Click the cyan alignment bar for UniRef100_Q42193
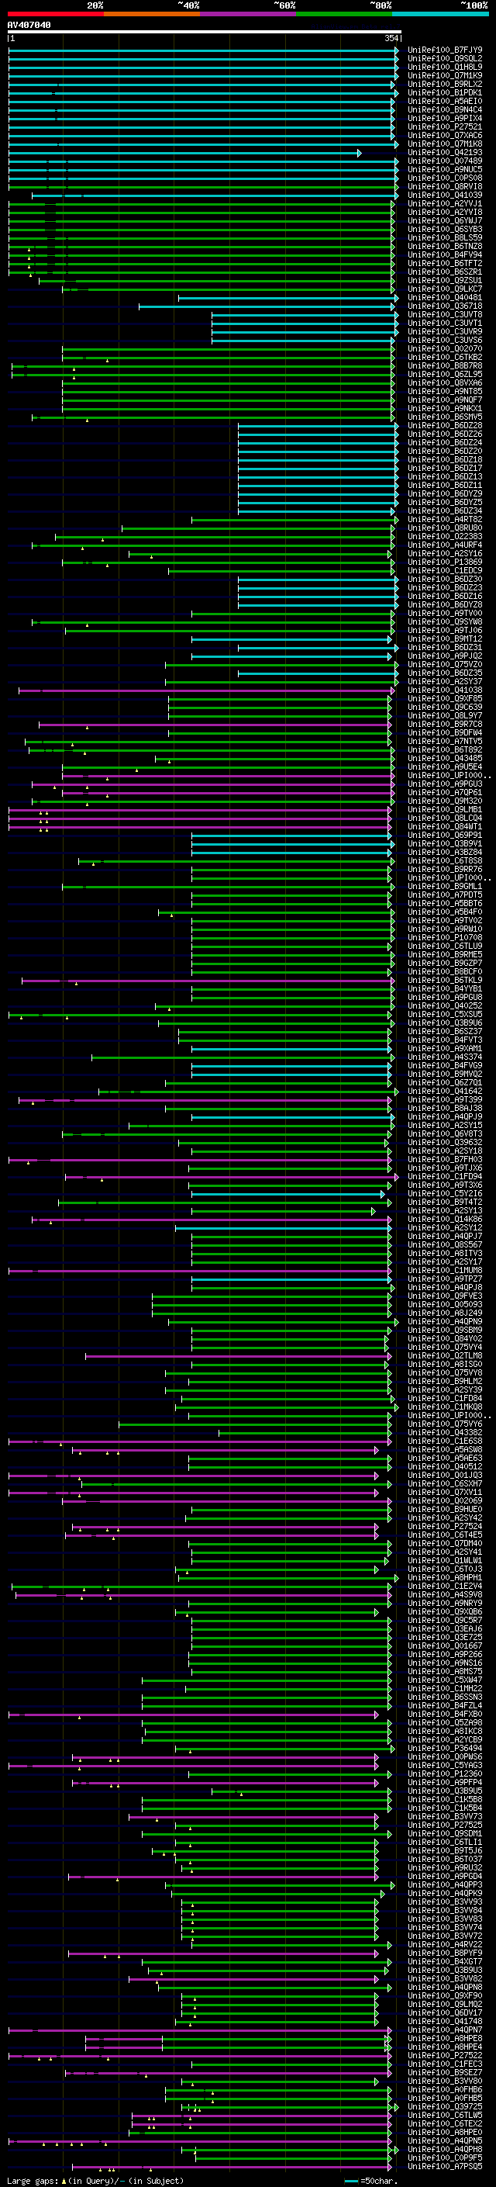 pos(184,153)
